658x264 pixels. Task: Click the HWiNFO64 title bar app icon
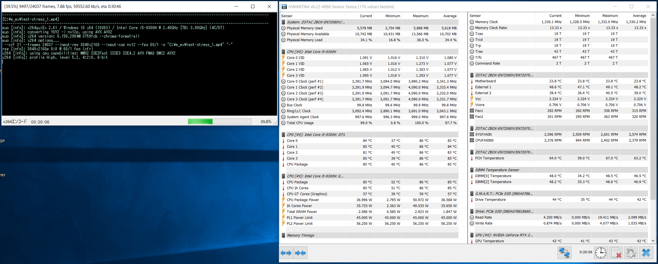click(x=284, y=6)
